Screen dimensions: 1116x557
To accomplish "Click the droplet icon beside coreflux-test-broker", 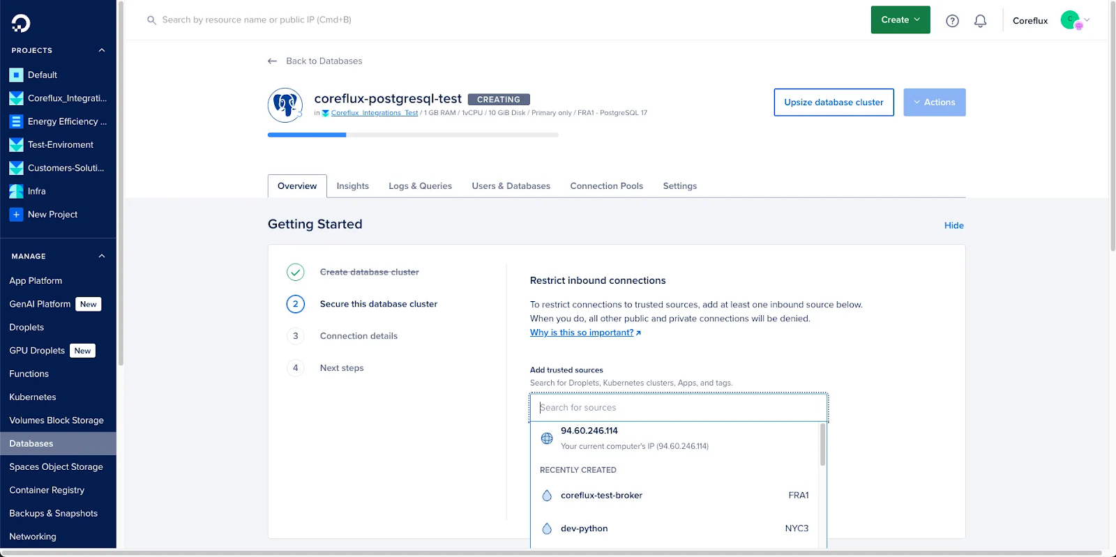I will pyautogui.click(x=547, y=496).
